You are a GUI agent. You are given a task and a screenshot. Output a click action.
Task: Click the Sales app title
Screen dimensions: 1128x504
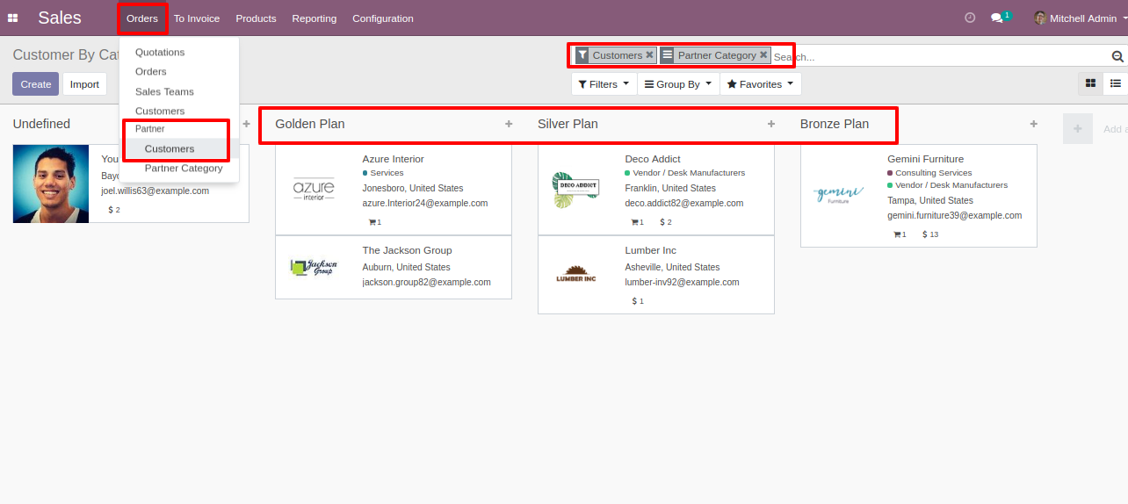pyautogui.click(x=60, y=18)
